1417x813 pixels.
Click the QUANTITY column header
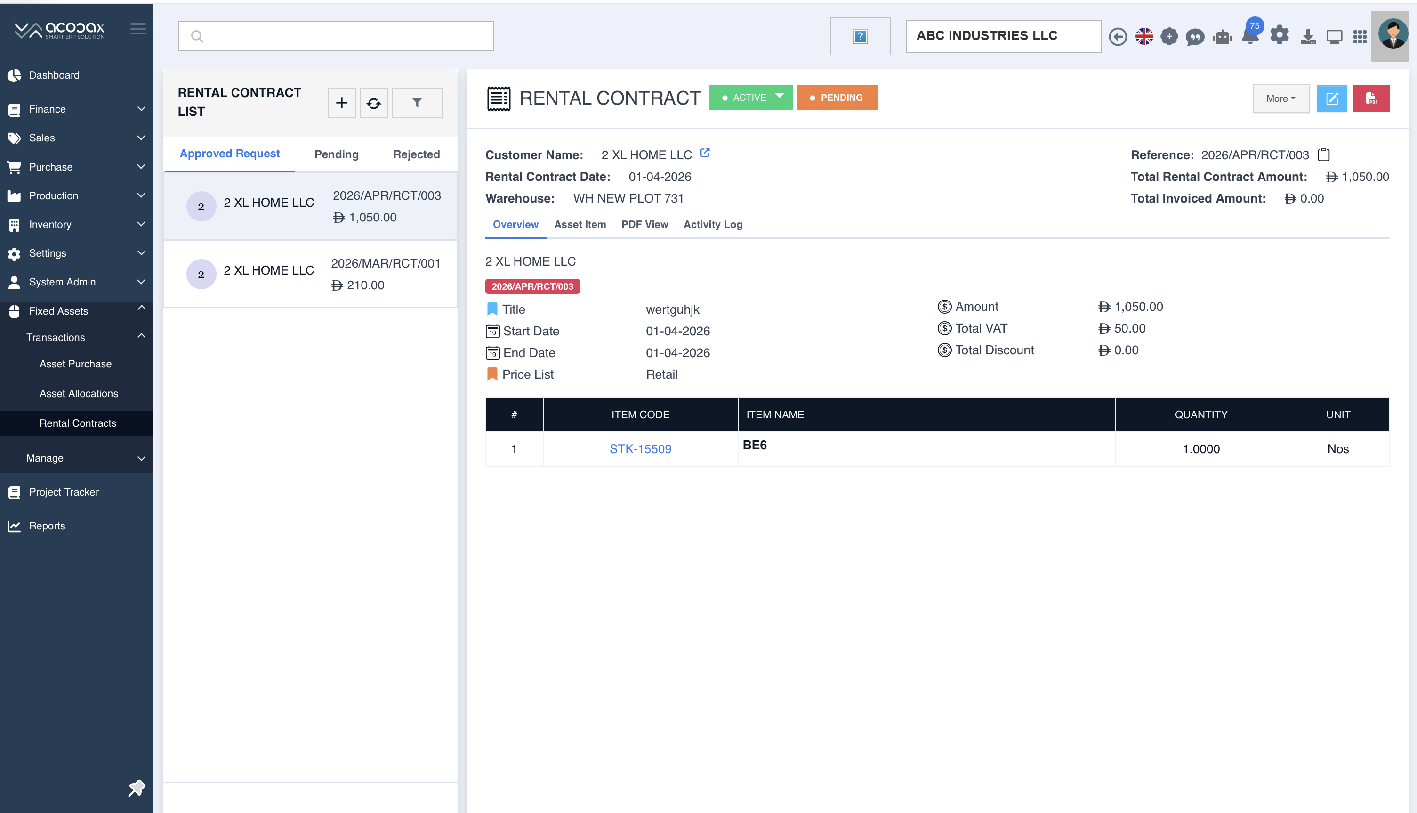pyautogui.click(x=1200, y=415)
